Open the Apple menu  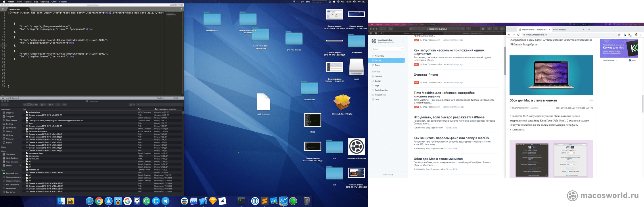coord(4,2)
